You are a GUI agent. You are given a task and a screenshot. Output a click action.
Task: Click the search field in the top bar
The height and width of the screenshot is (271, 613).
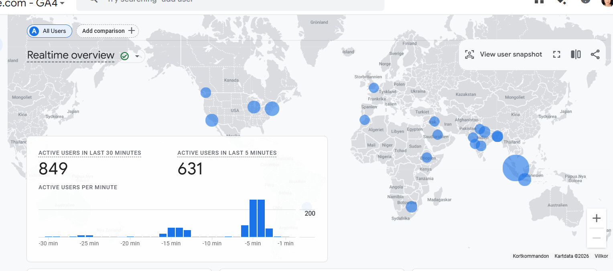coord(230,3)
